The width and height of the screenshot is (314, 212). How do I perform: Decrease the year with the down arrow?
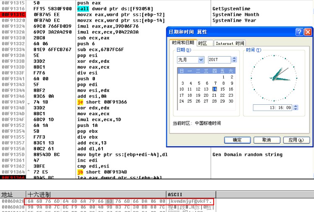coord(234,62)
